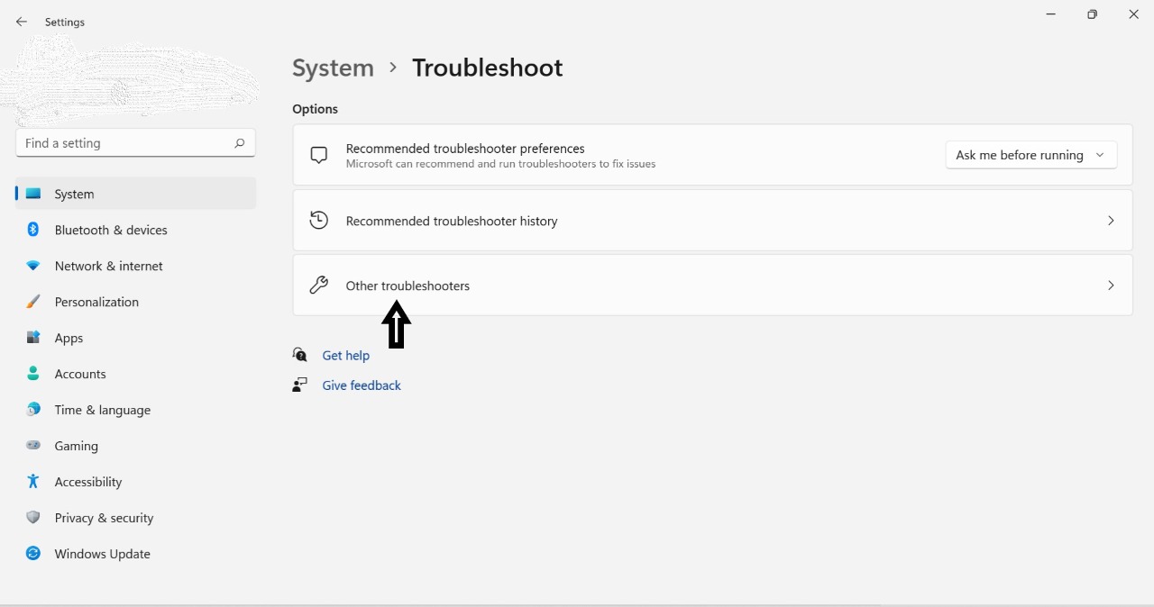
Task: Click the Recommended troubleshooter preferences title
Action: [465, 149]
